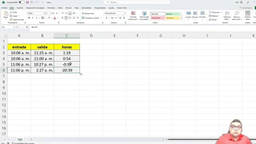Screen dimensions: 256x144
Task: Open Dar formato como tabla
Action: coord(144,16)
